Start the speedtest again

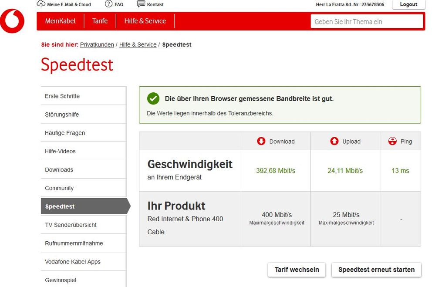click(376, 270)
